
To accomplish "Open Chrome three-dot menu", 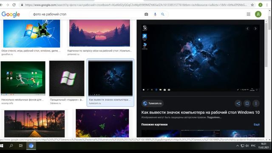I will (267, 5).
